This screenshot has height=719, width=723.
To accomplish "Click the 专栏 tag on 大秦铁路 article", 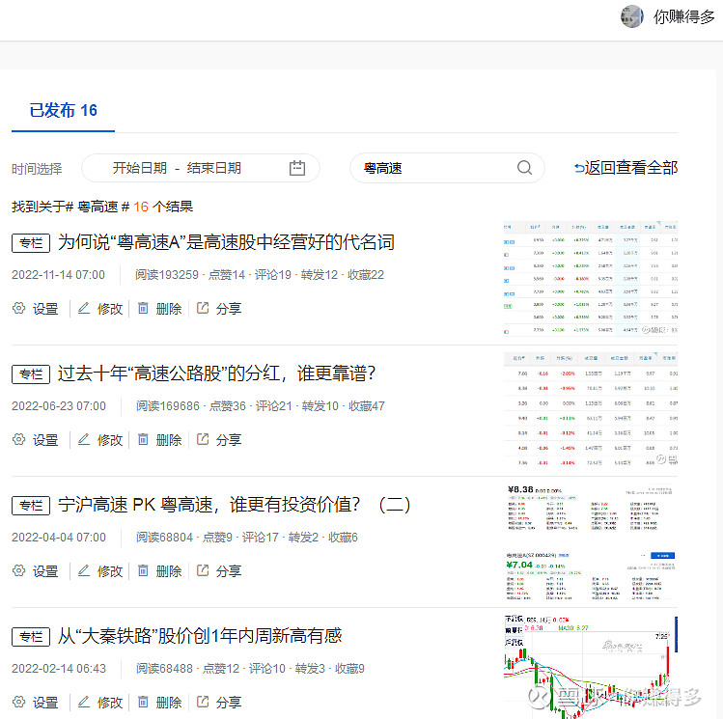I will (x=31, y=637).
